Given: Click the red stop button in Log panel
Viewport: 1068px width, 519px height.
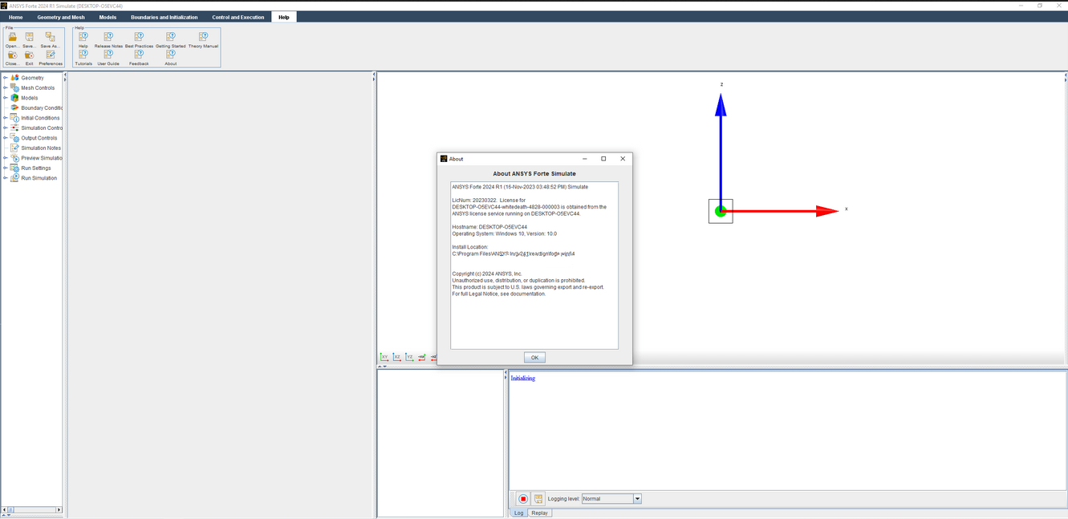Looking at the screenshot, I should pyautogui.click(x=523, y=499).
